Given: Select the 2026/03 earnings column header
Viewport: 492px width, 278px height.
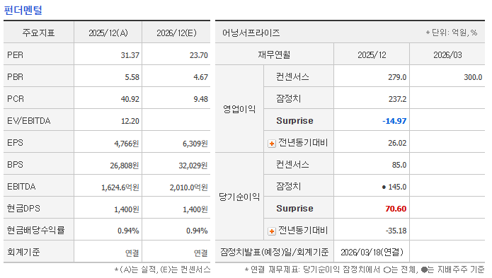Looking at the screenshot, I should (447, 55).
